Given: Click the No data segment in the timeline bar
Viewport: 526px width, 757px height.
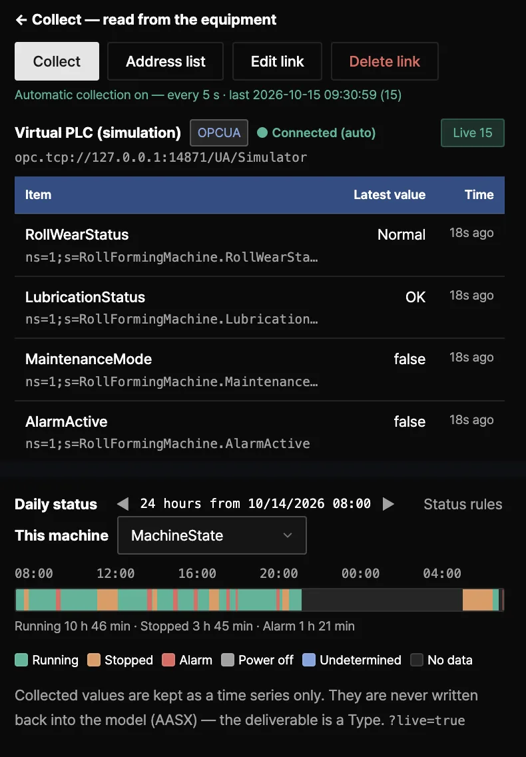Looking at the screenshot, I should 382,600.
